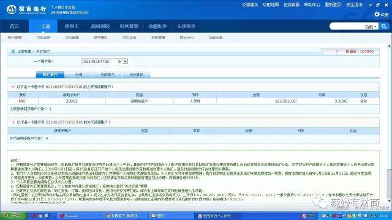Screen dimensions: 392x220
Task: Click the 外汇业务 submenu item
Action: coord(129,38)
